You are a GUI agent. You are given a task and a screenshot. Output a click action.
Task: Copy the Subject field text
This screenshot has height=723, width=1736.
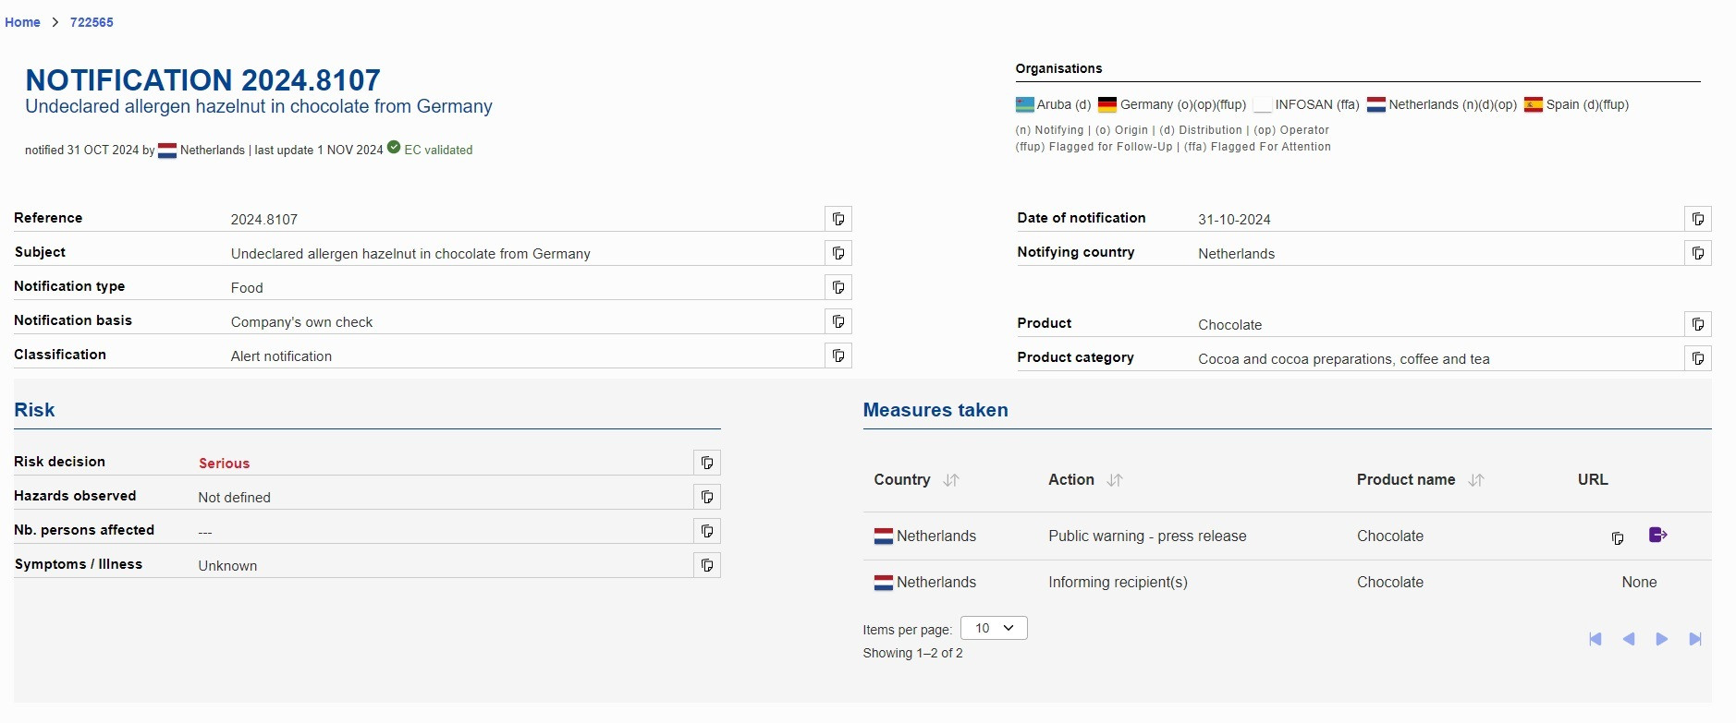click(x=837, y=253)
